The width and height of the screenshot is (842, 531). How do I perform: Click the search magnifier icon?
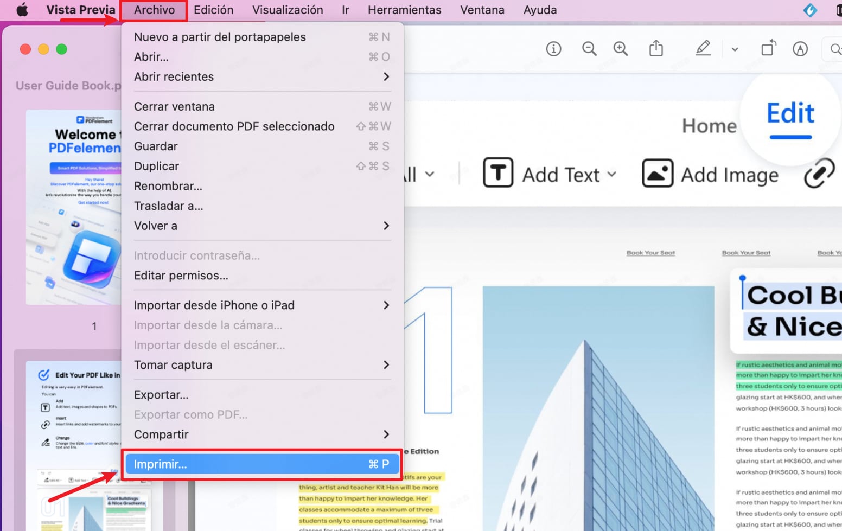coord(835,49)
